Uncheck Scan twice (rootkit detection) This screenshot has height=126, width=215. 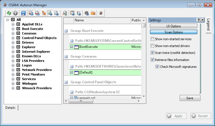pos(152,53)
